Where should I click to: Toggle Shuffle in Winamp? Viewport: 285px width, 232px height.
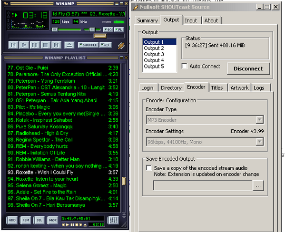coord(88,45)
